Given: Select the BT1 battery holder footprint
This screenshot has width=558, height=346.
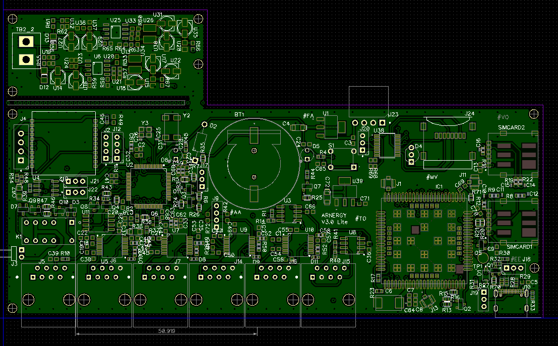Looking at the screenshot, I should 255,162.
